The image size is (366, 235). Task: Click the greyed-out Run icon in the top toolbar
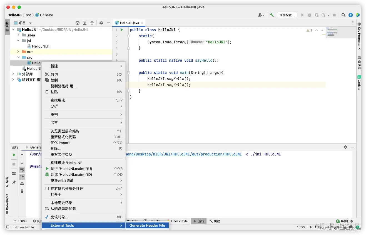point(302,15)
